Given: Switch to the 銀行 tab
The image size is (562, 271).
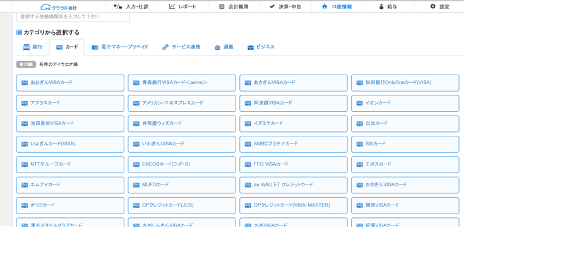Looking at the screenshot, I should pyautogui.click(x=33, y=47).
